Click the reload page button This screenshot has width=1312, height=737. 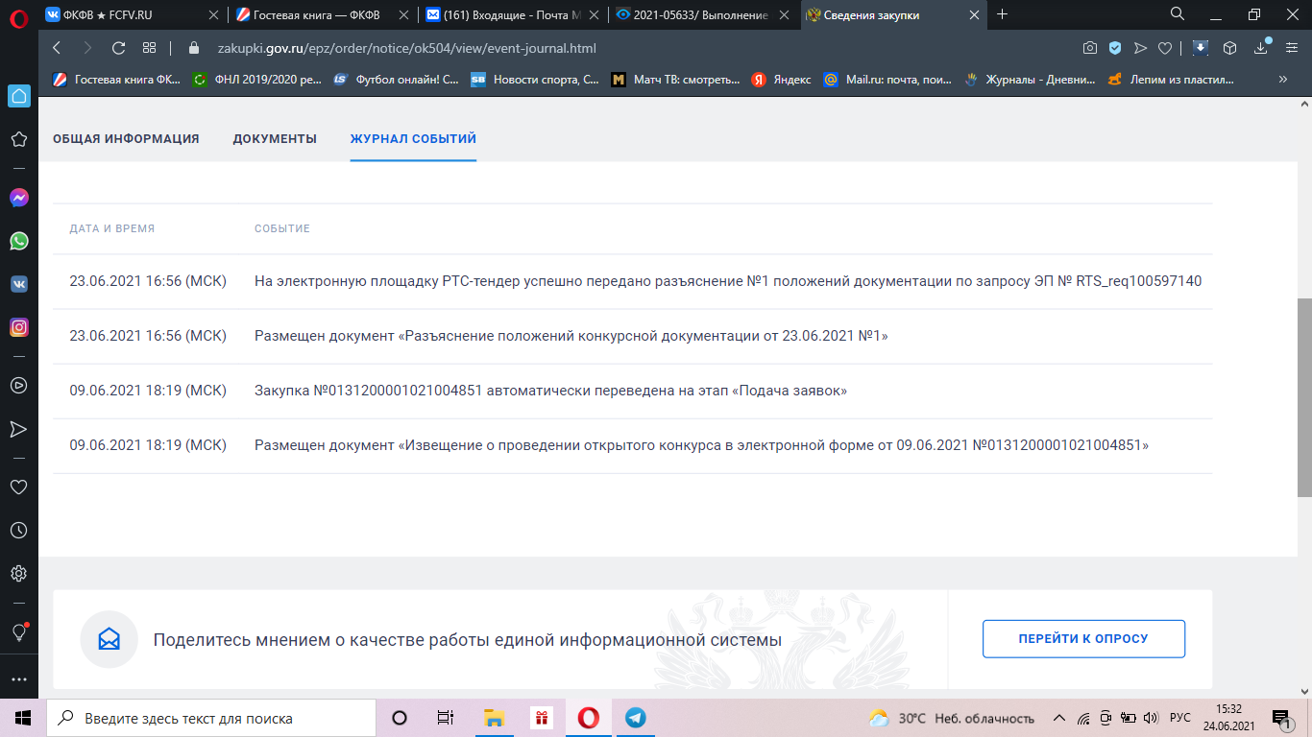(x=118, y=48)
